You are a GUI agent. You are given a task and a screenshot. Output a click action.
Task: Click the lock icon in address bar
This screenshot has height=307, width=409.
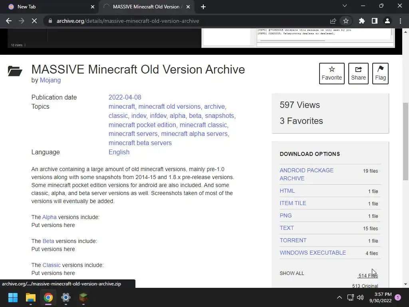pyautogui.click(x=50, y=21)
